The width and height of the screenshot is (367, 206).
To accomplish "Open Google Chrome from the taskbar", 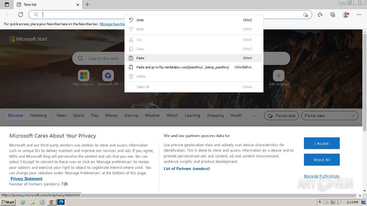I will [x=52, y=202].
